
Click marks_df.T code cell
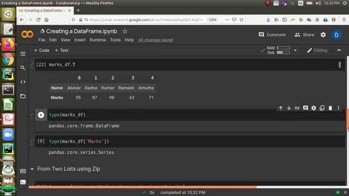(190, 65)
